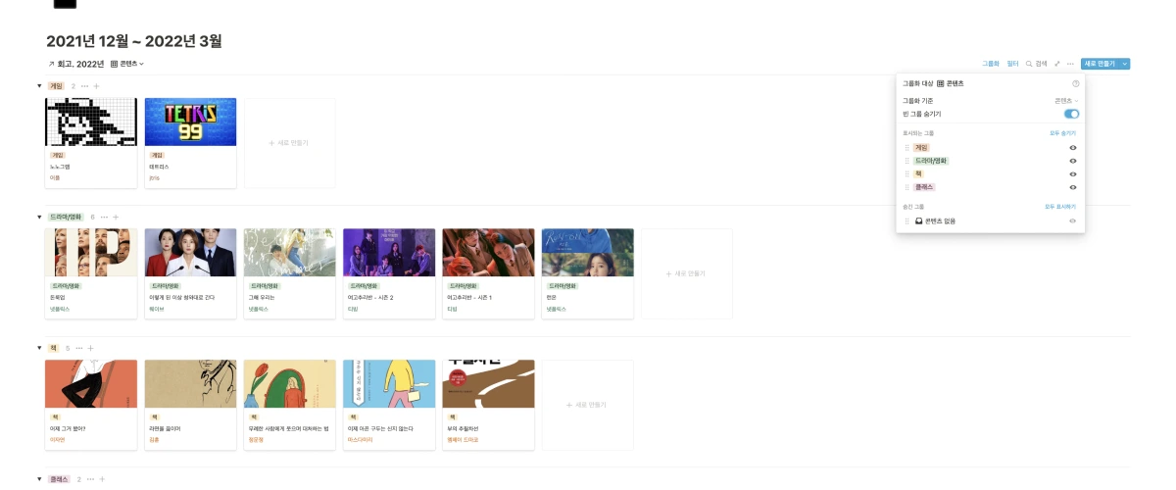This screenshot has width=1176, height=490.
Task: Open the dropdown arrow on 새로 만들기 button
Action: tap(1125, 64)
